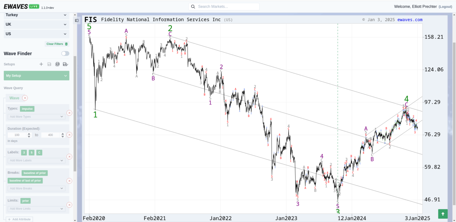Remove the Limits attribute
The height and width of the screenshot is (222, 456).
point(69,205)
